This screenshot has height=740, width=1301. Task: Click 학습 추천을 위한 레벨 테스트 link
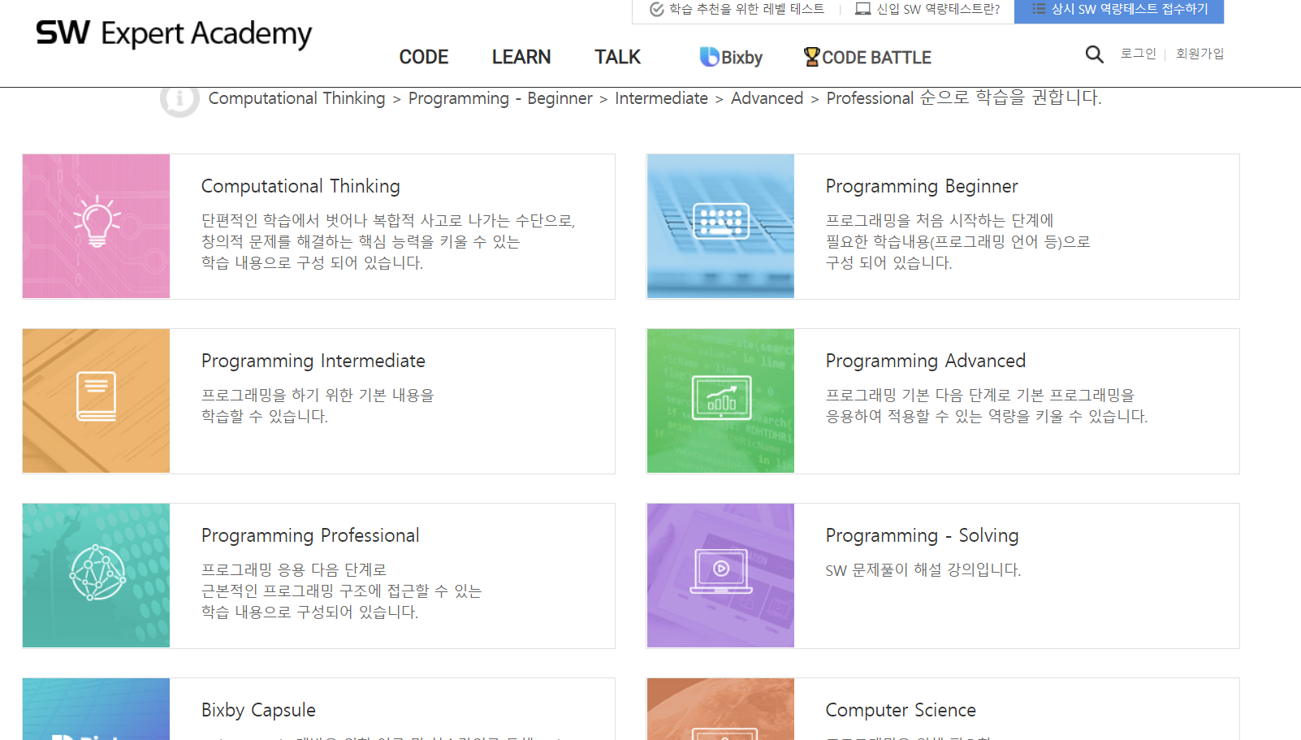(x=737, y=9)
